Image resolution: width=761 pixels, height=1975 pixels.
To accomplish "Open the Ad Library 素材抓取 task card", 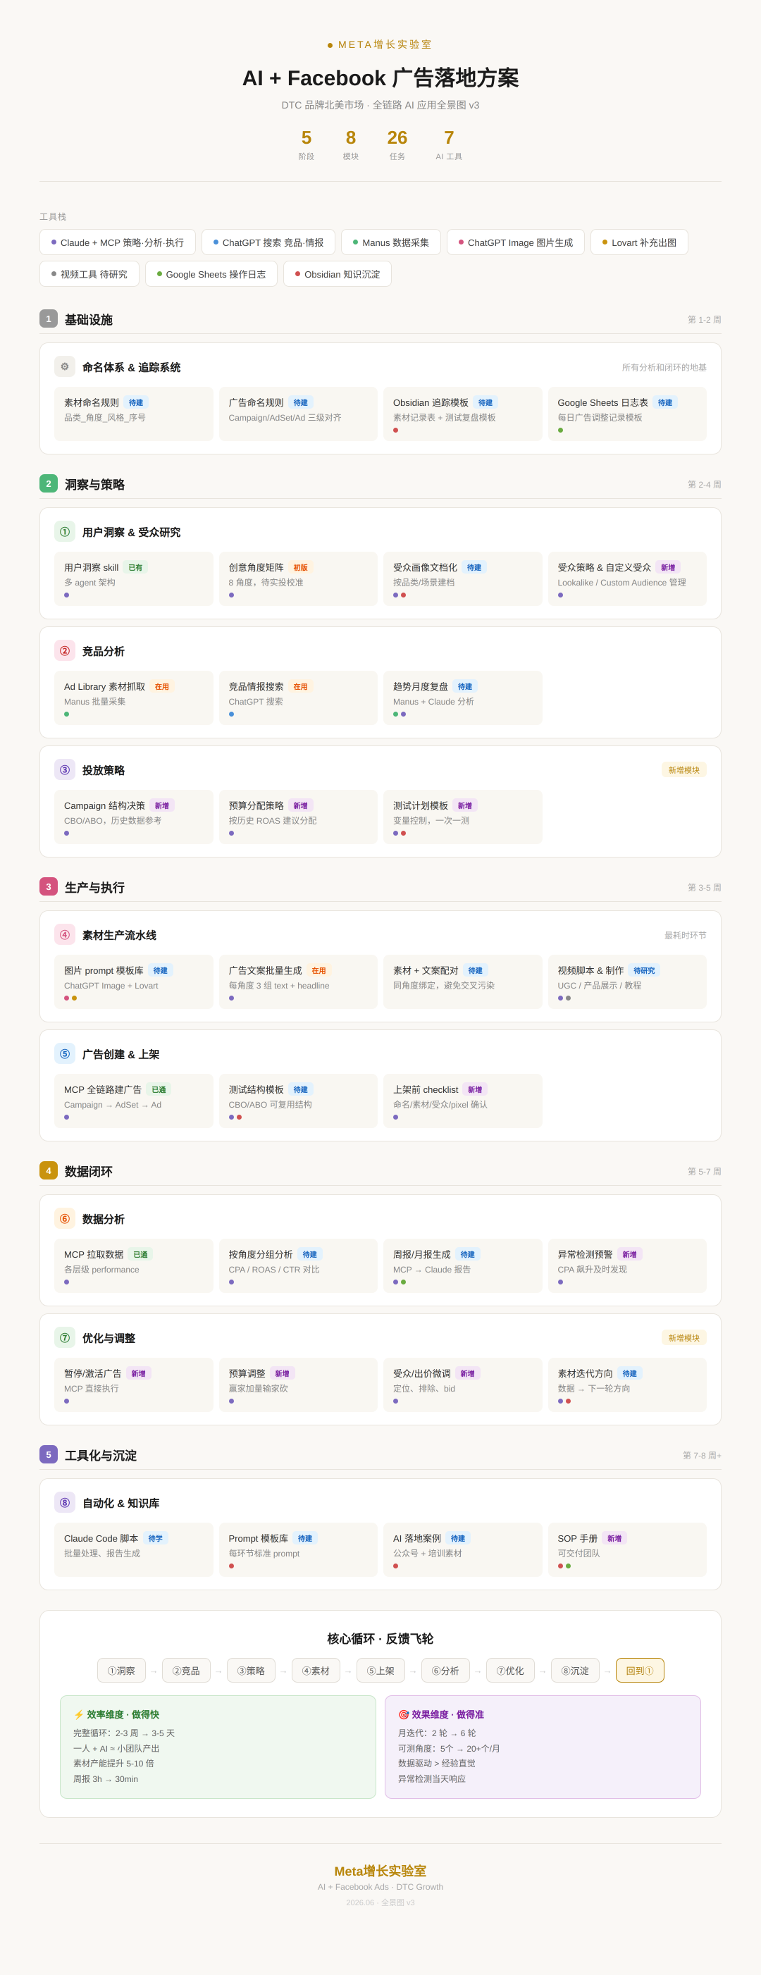I will (x=133, y=698).
